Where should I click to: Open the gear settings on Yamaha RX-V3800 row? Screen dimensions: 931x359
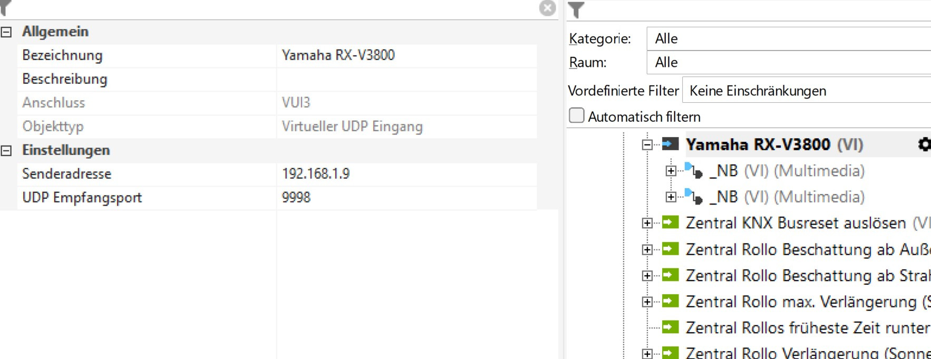[x=924, y=144]
